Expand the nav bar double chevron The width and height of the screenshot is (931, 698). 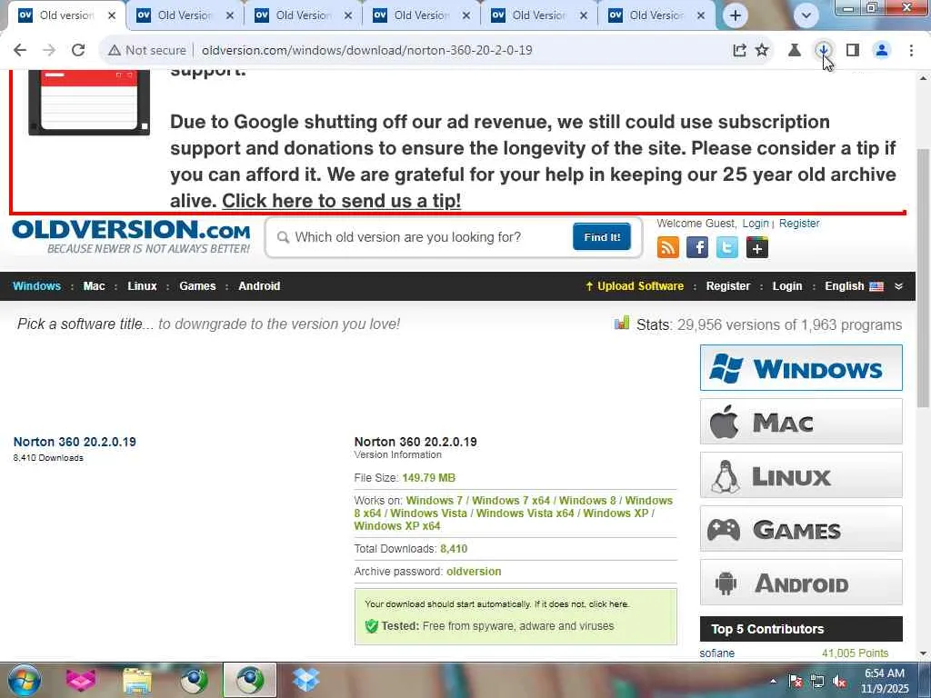(x=899, y=286)
